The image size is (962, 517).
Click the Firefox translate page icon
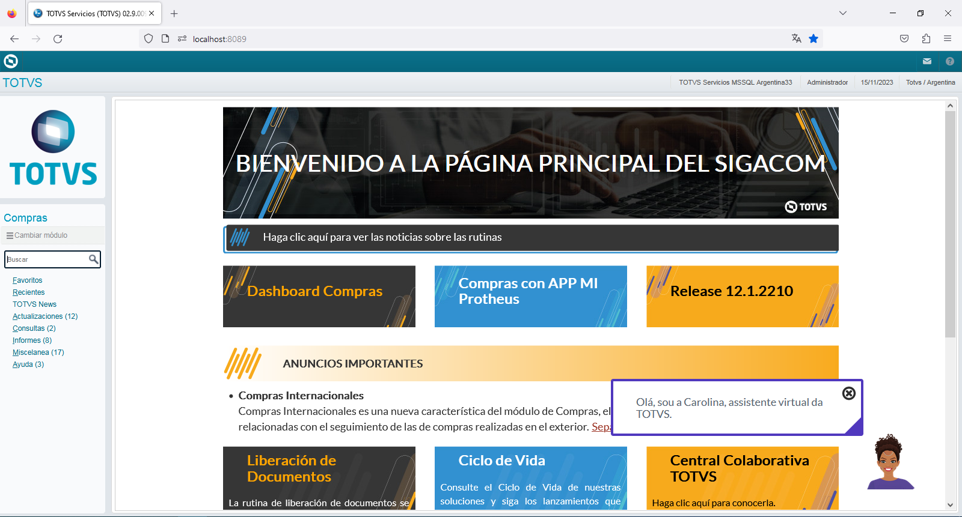pyautogui.click(x=797, y=38)
